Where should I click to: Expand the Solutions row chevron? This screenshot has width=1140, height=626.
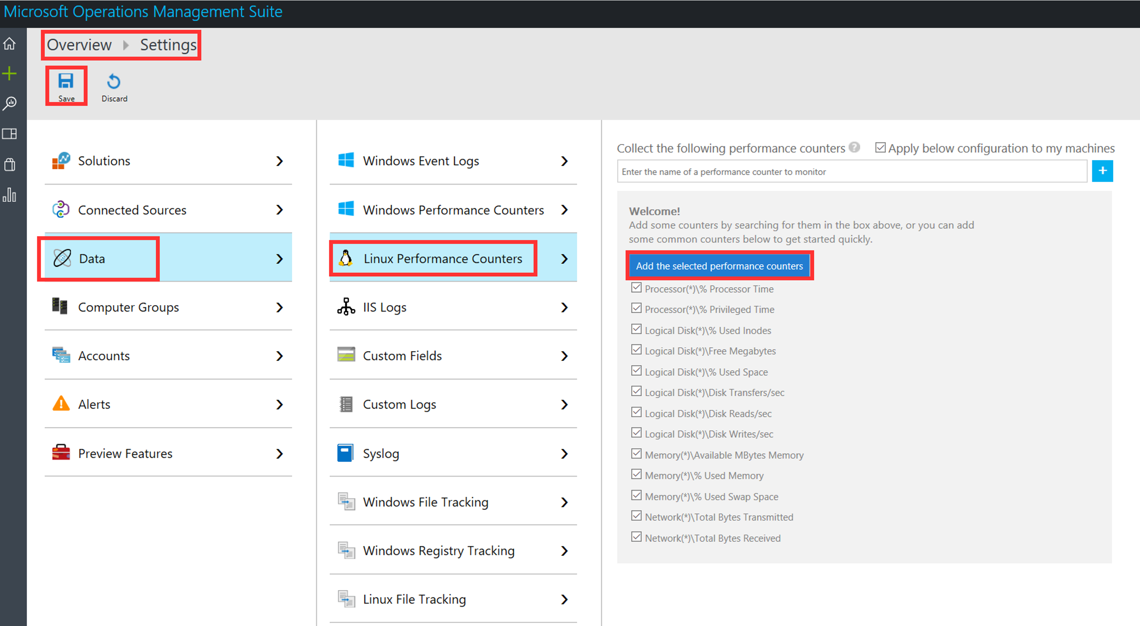279,161
